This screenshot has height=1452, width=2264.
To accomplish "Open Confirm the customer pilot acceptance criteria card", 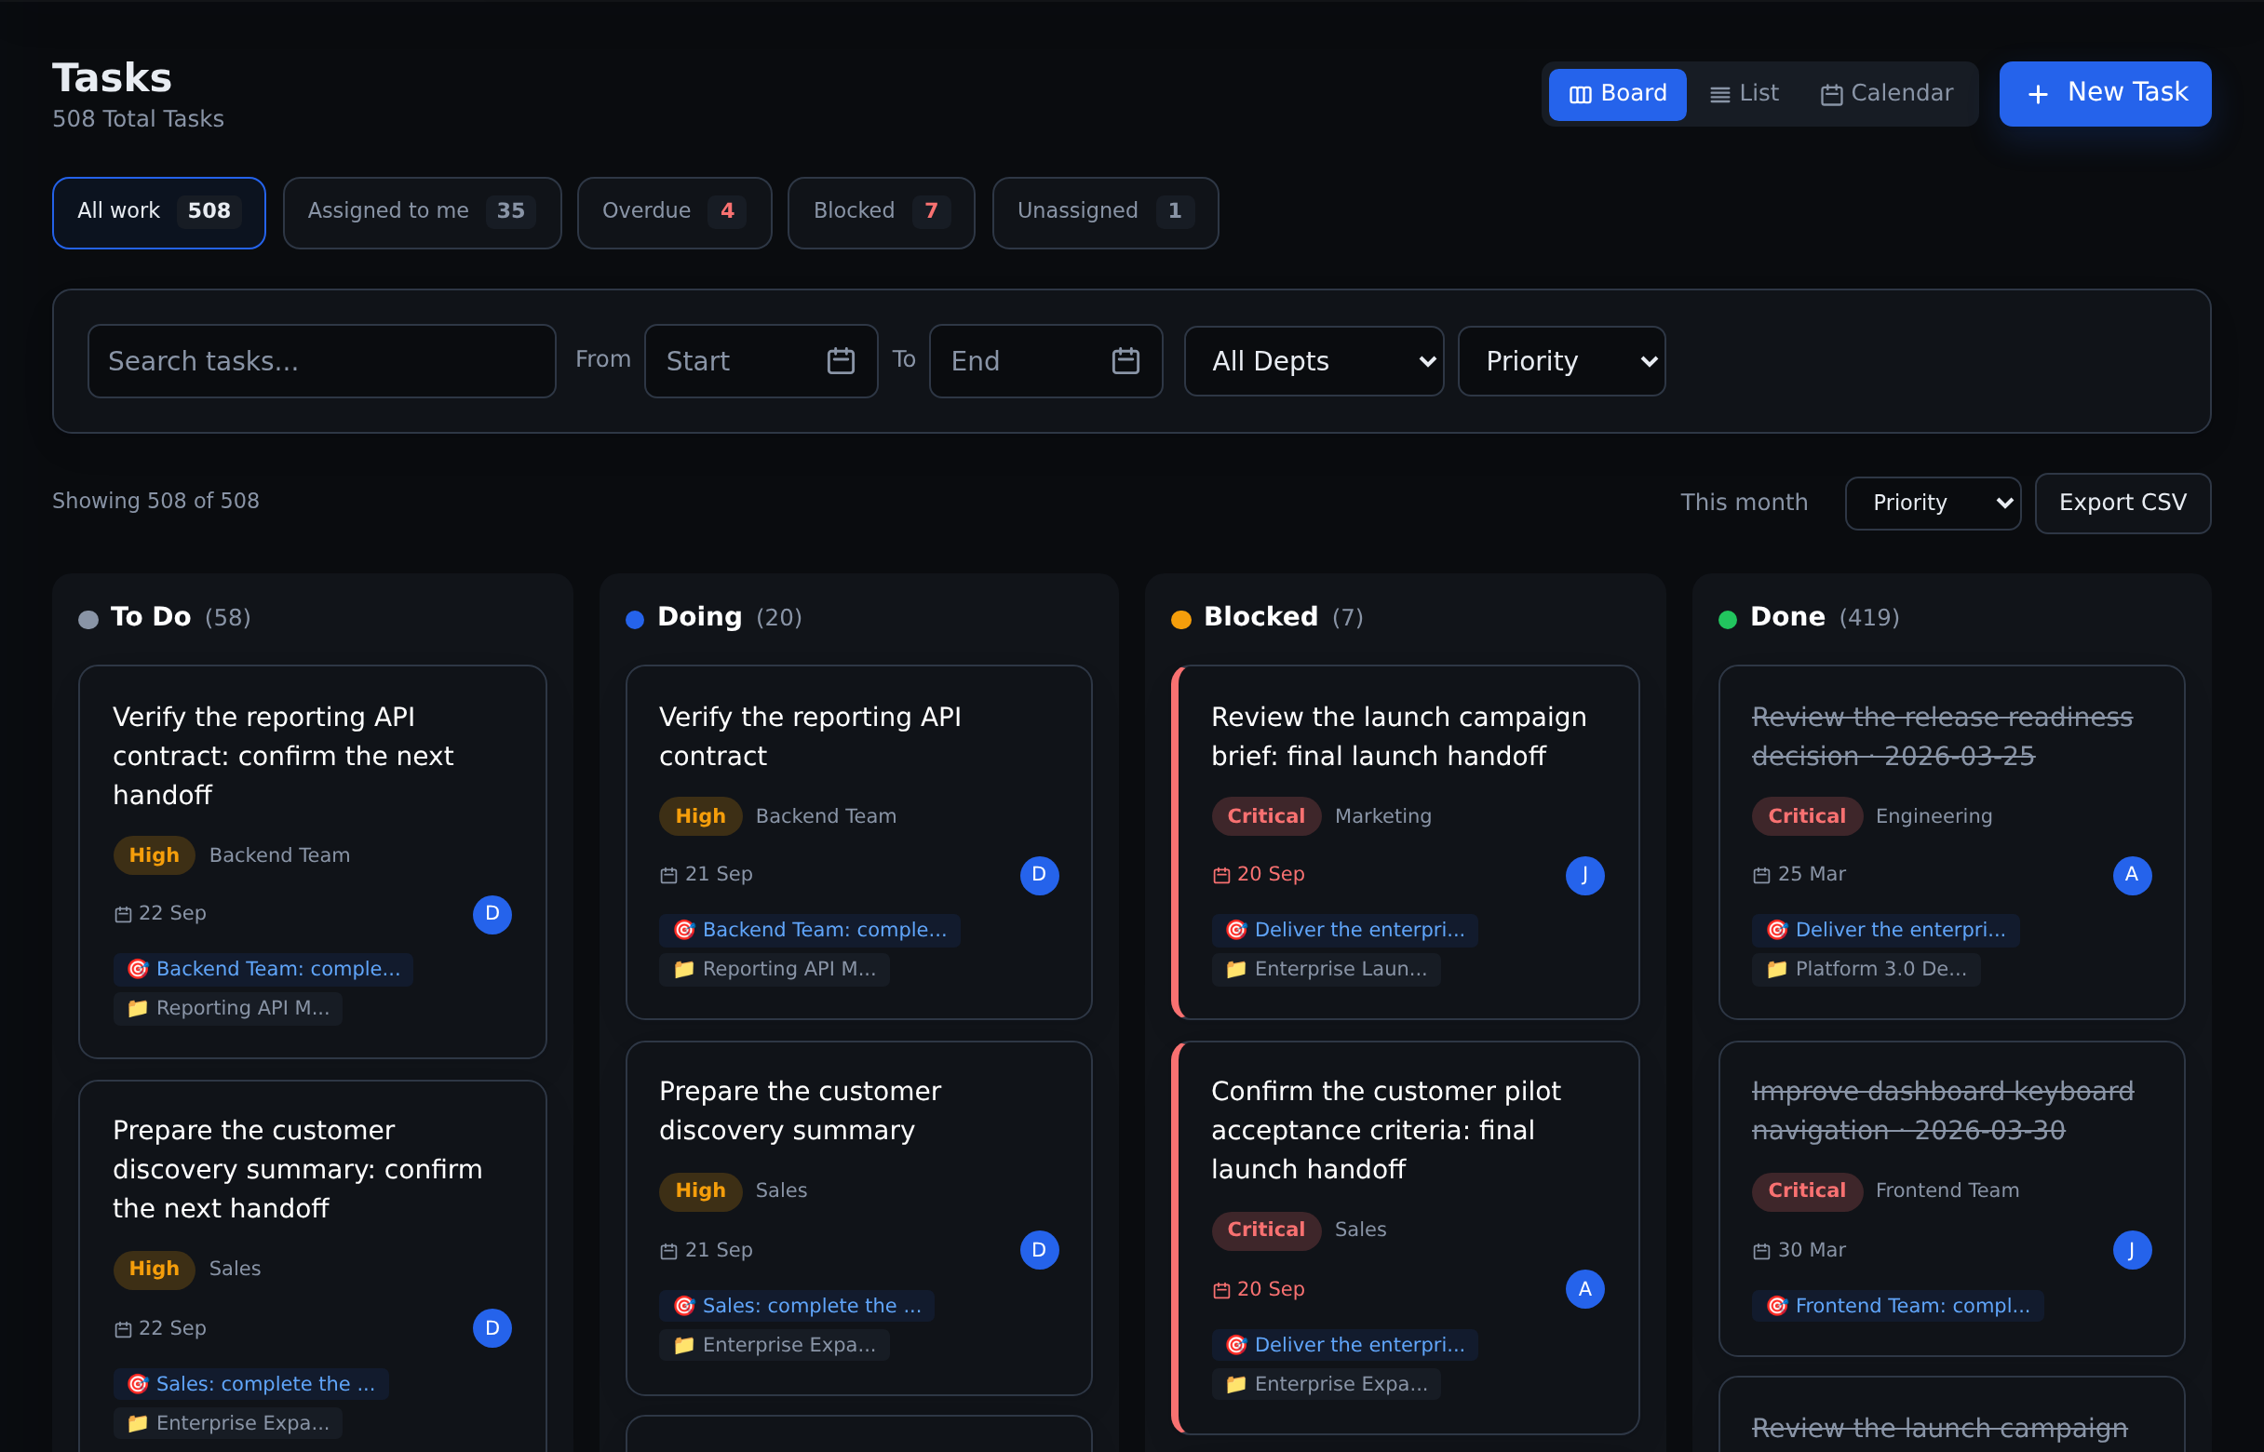I will pos(1405,1237).
